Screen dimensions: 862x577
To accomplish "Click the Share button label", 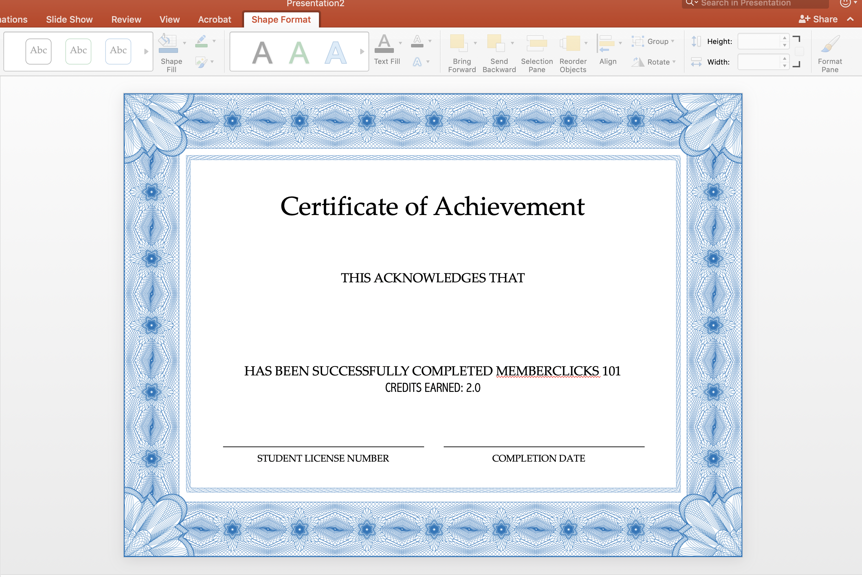I will tap(825, 19).
